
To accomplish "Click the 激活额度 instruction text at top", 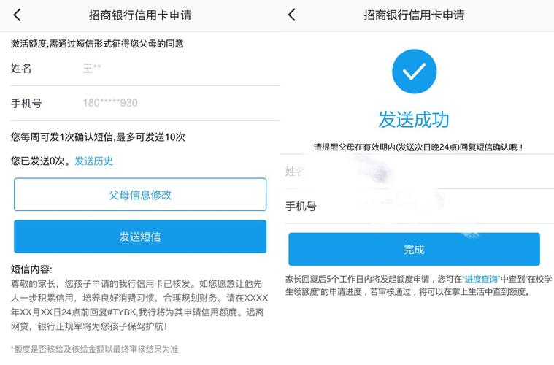I will pyautogui.click(x=97, y=44).
